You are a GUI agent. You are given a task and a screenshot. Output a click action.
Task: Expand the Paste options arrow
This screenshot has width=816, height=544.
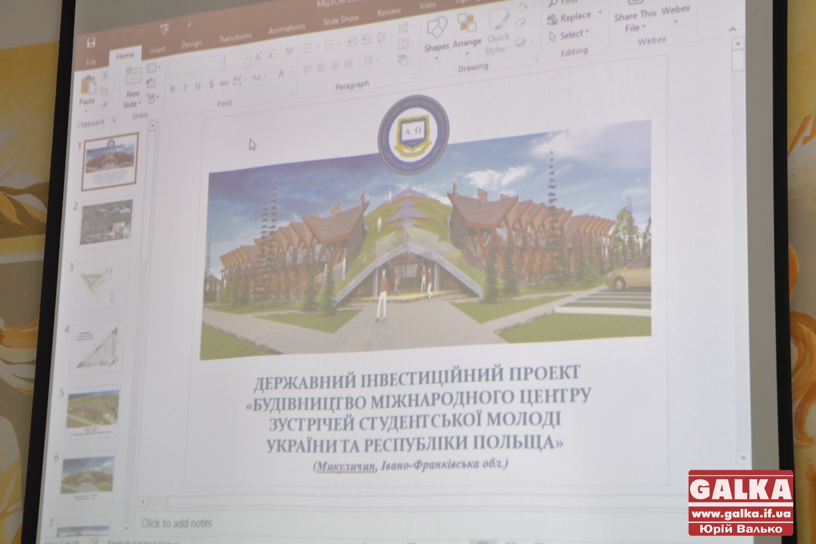click(87, 112)
